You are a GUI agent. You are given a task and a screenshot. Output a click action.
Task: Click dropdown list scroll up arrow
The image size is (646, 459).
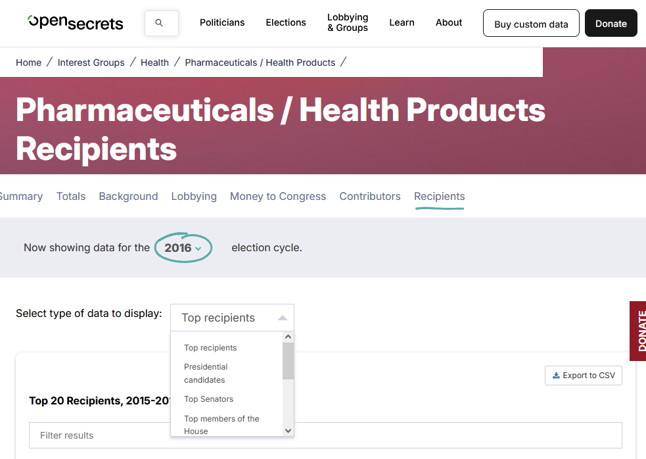[288, 337]
